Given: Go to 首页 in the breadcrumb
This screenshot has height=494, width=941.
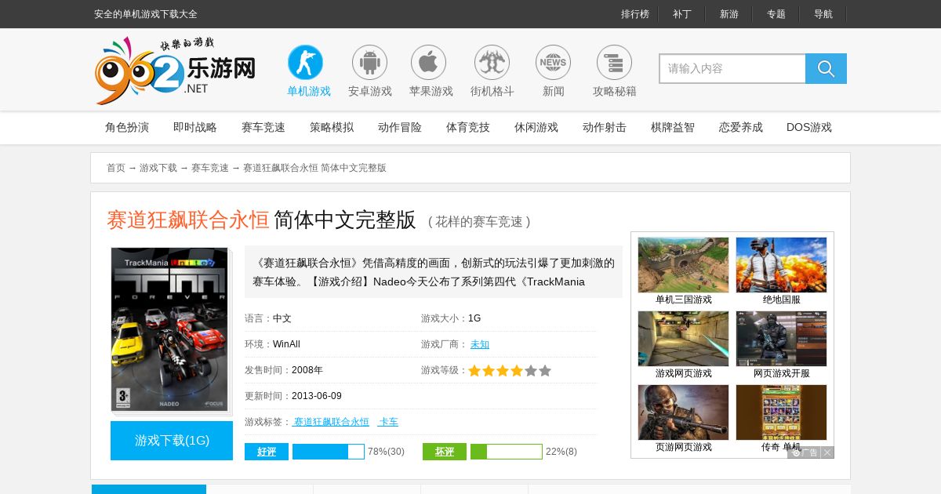Looking at the screenshot, I should click(x=116, y=168).
